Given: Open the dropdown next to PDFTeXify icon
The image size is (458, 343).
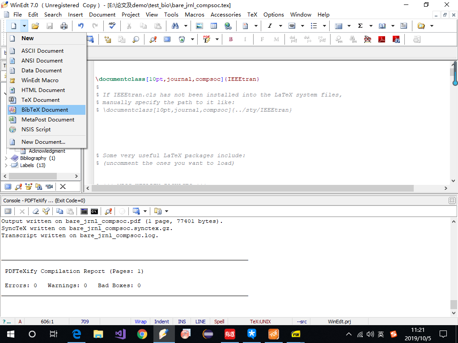Looking at the screenshot, I should click(x=217, y=39).
